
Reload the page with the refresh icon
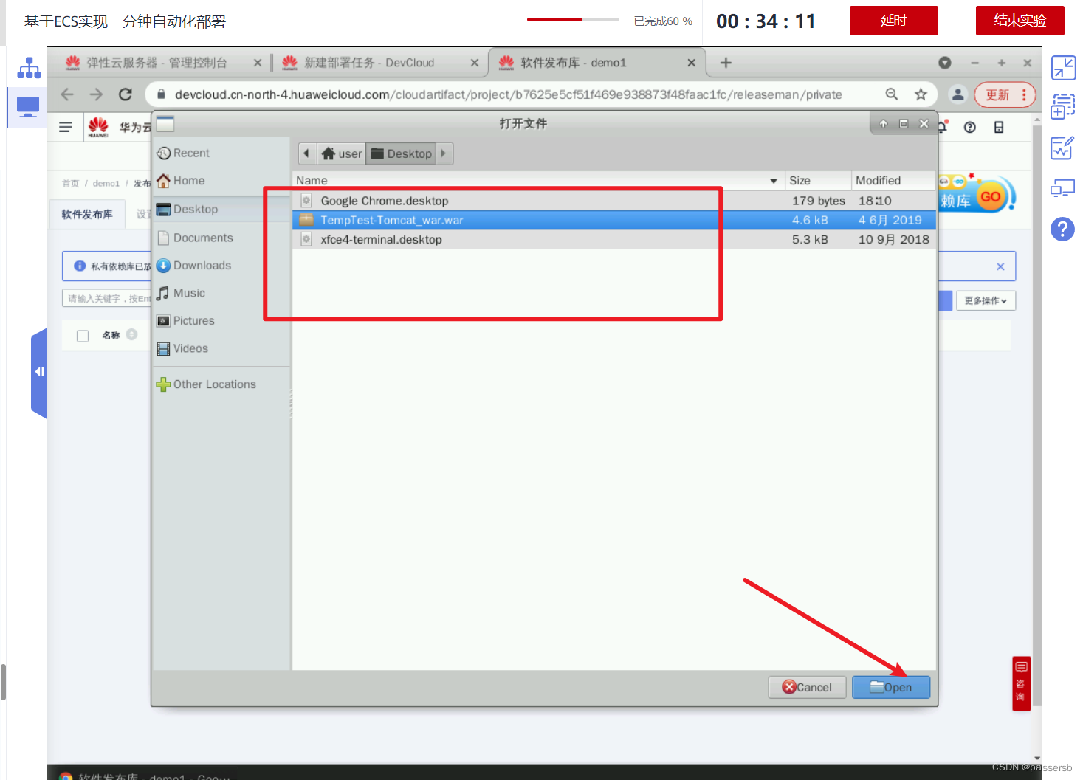[x=126, y=94]
